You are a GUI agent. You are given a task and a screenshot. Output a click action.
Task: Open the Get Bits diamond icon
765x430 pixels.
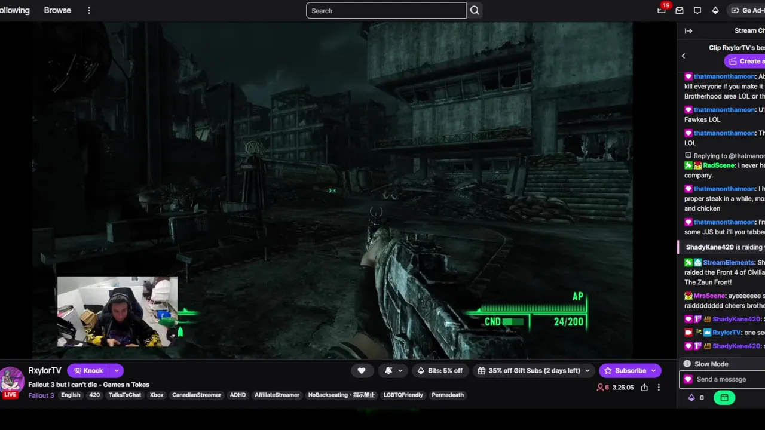pos(715,10)
